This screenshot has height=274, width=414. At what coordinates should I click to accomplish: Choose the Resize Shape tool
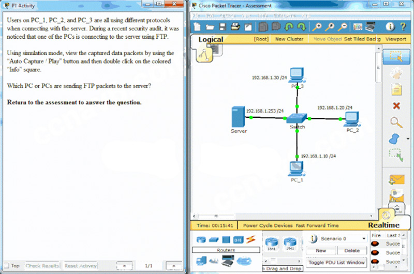[396, 155]
